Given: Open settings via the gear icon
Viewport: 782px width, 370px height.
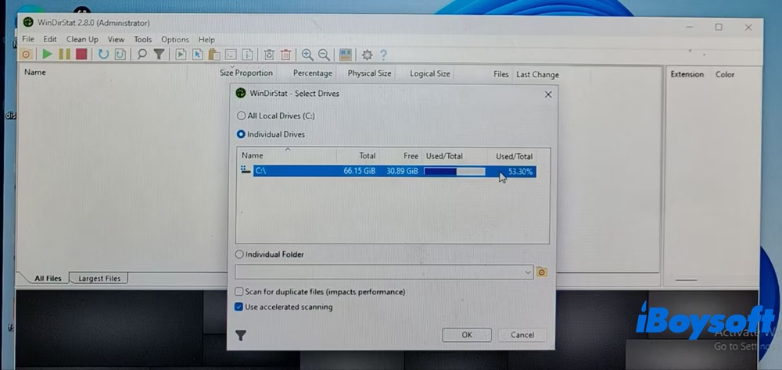Looking at the screenshot, I should (367, 55).
